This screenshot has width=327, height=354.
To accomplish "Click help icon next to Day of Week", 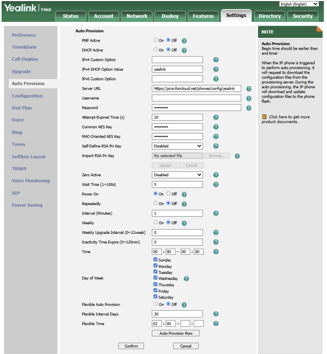I will (186, 278).
